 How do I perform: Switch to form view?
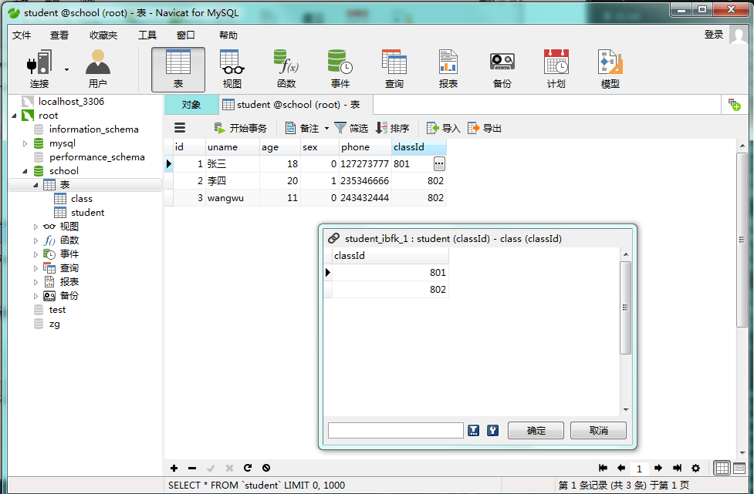tap(739, 468)
